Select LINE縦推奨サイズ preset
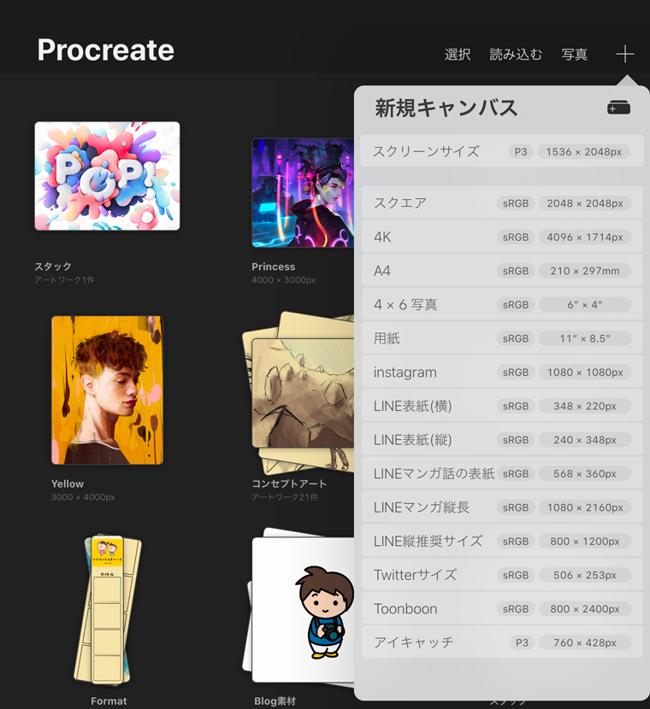Viewport: 650px width, 709px height. click(502, 541)
